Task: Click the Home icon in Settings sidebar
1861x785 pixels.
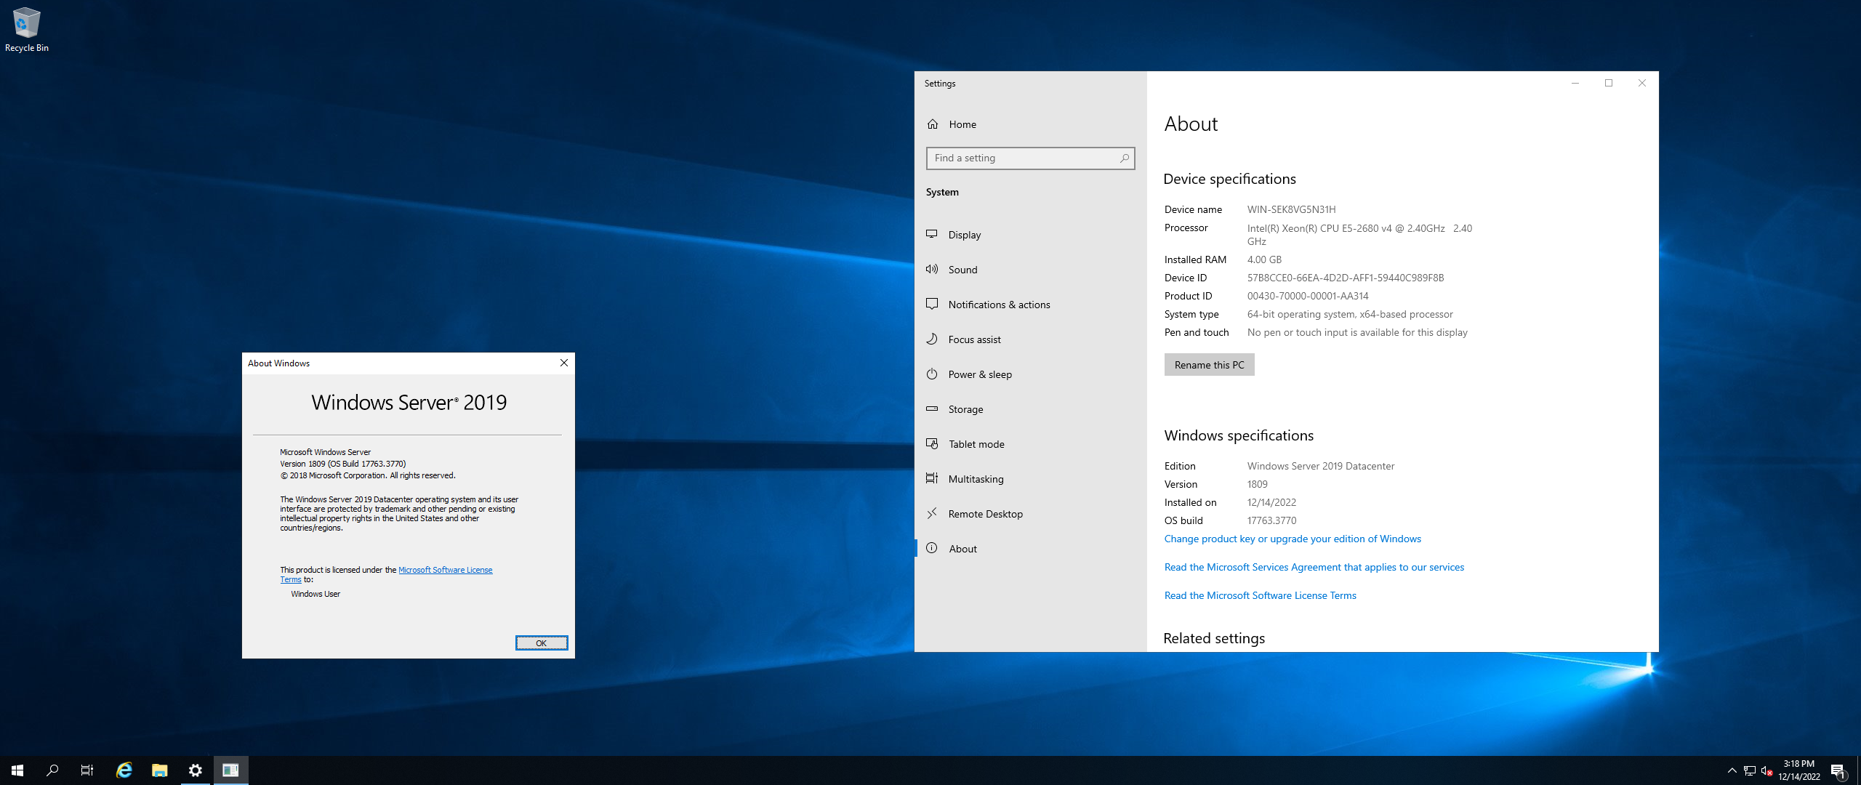Action: click(x=933, y=124)
